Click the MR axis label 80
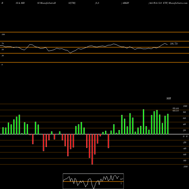This screenshot has width=189, height=189. [x=184, y=112]
